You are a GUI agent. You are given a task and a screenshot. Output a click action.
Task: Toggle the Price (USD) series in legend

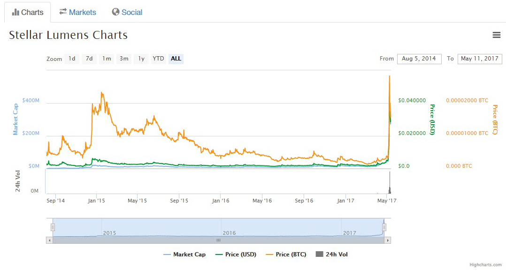click(x=236, y=255)
